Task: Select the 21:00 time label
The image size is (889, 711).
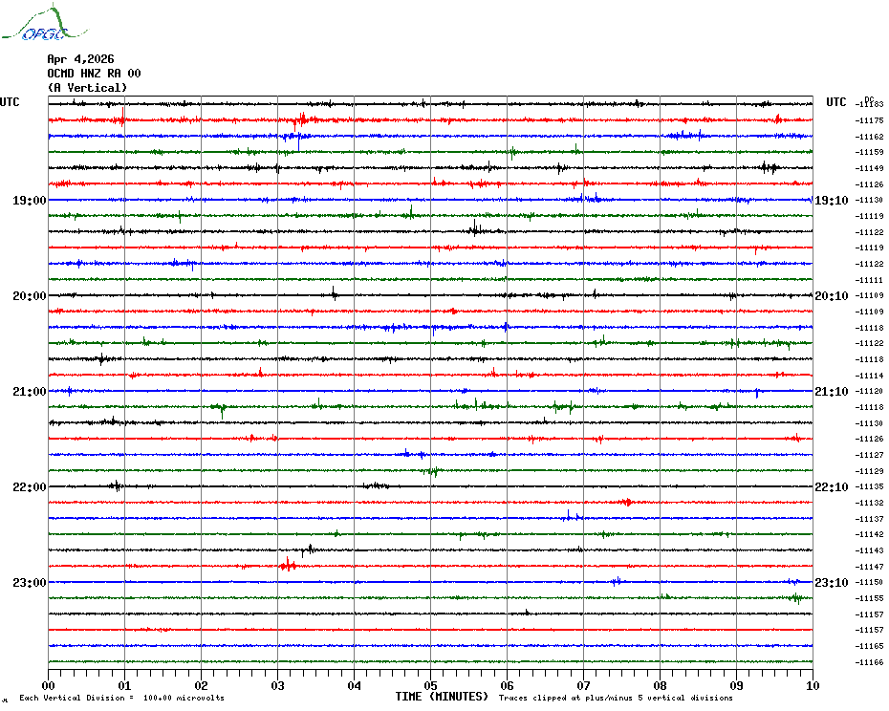Action: pos(30,391)
